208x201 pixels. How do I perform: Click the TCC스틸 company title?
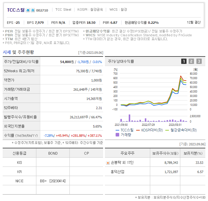16,10
